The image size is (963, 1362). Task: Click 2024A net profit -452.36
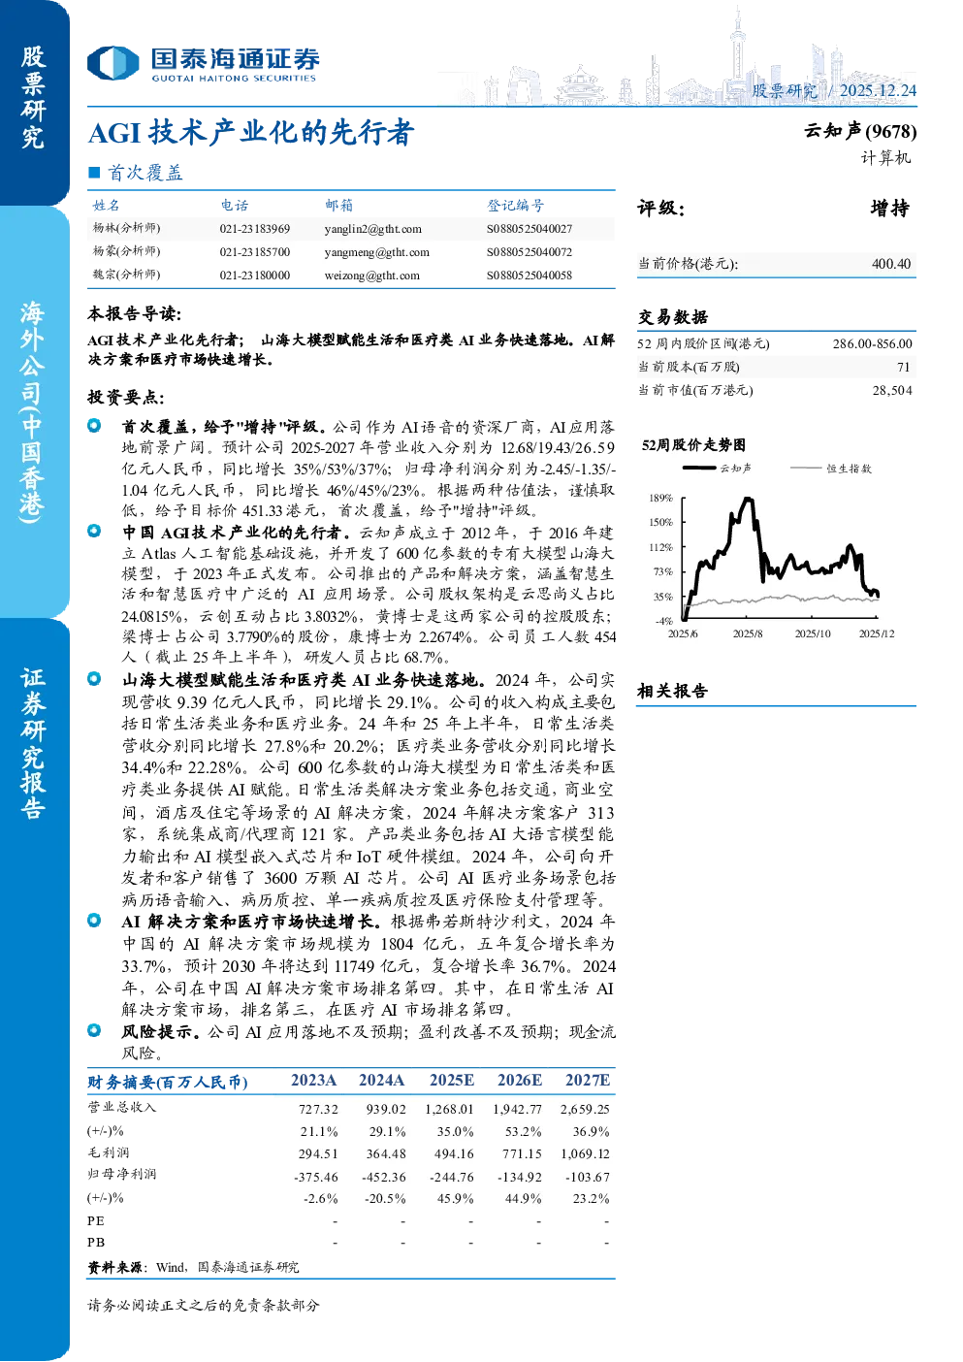(384, 1178)
